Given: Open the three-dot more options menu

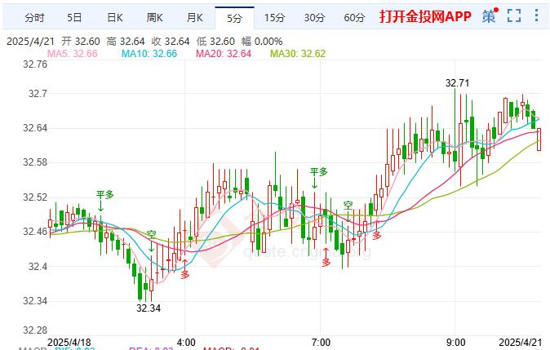Looking at the screenshot, I should pos(538,16).
